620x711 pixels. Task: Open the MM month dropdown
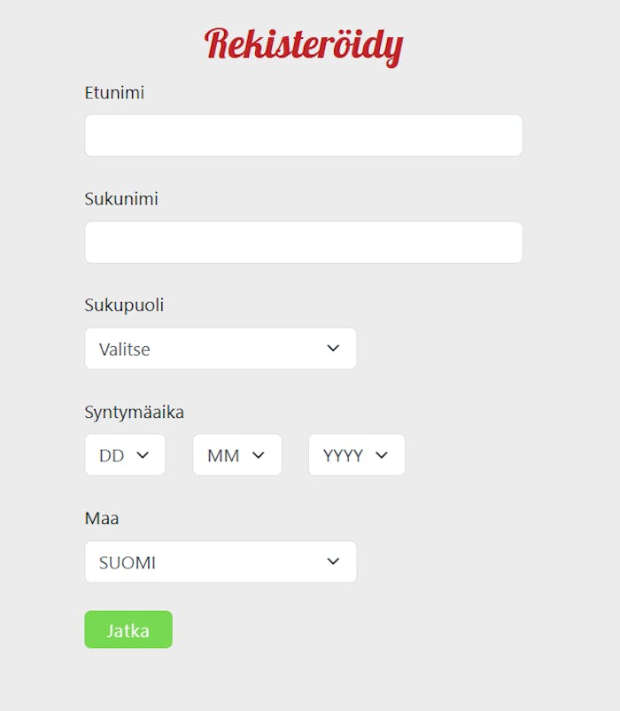(x=236, y=455)
